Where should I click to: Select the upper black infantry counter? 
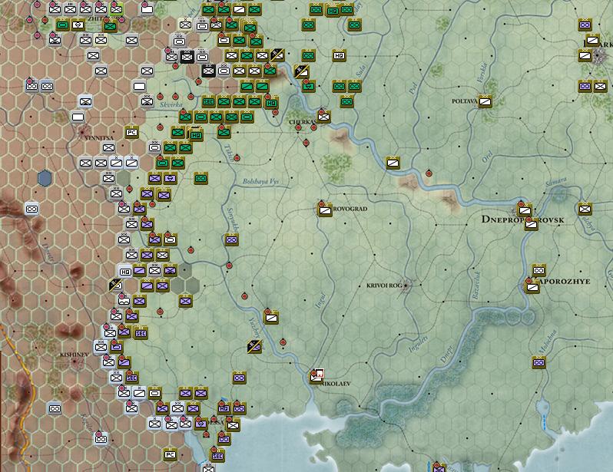tap(187, 57)
